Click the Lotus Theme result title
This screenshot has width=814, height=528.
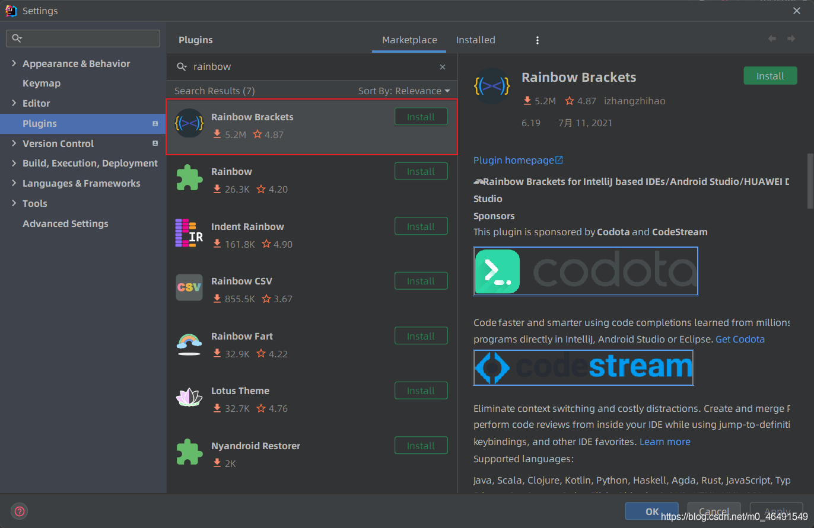[240, 391]
